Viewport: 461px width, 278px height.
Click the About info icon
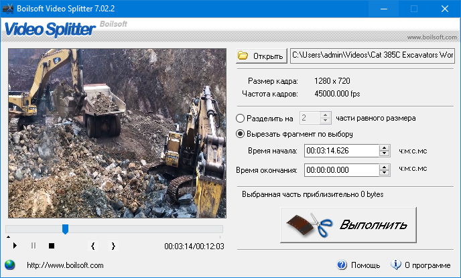click(396, 265)
